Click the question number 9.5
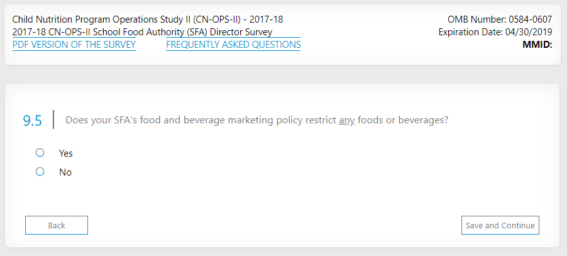The width and height of the screenshot is (567, 256). pos(33,121)
